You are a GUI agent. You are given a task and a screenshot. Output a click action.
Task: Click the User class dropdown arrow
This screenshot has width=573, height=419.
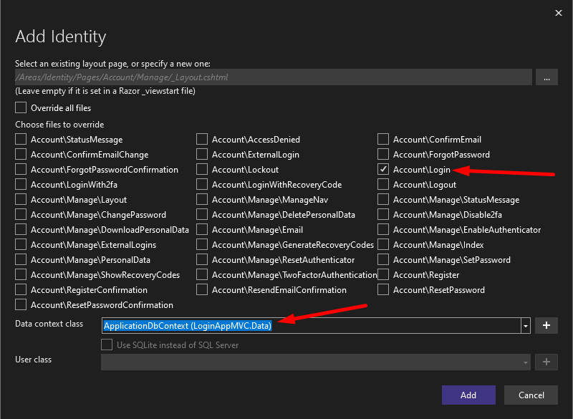526,362
